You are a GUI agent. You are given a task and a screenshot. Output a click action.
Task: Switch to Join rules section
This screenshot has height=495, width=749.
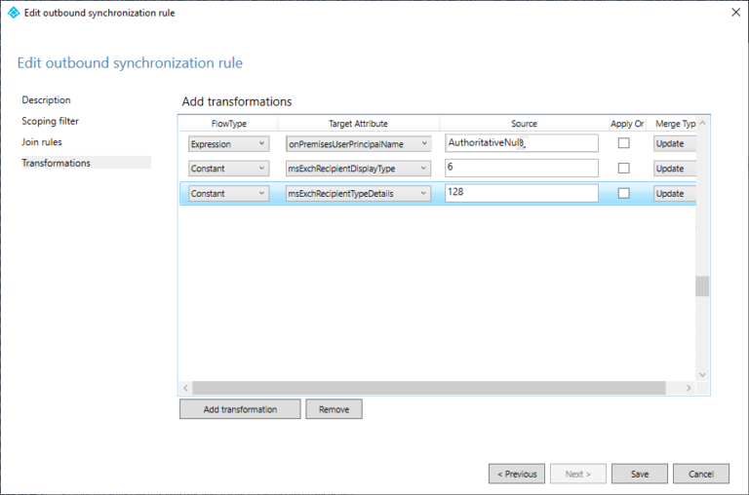pos(42,142)
